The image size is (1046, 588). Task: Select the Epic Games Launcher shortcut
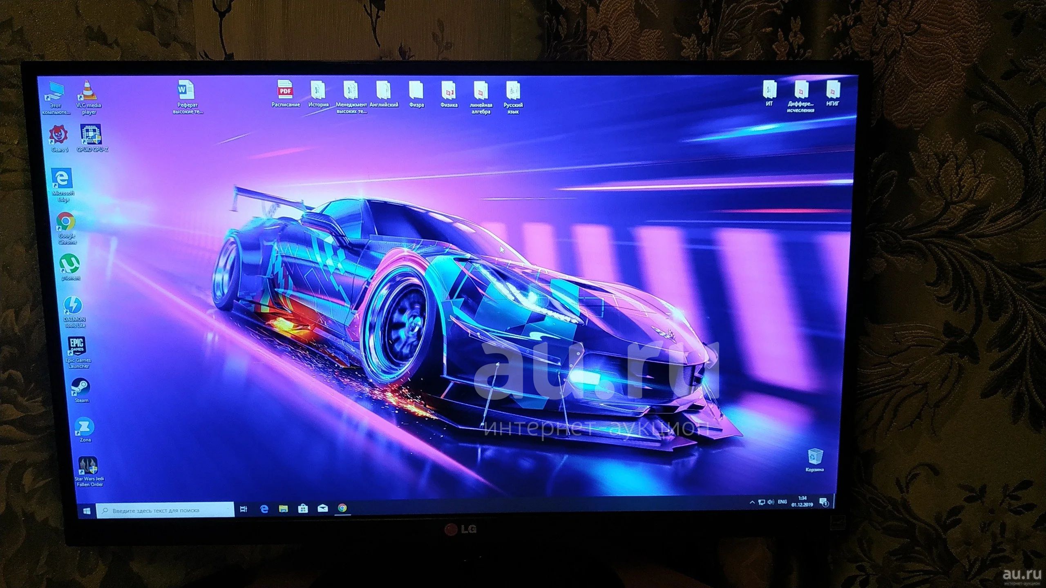[x=78, y=353]
